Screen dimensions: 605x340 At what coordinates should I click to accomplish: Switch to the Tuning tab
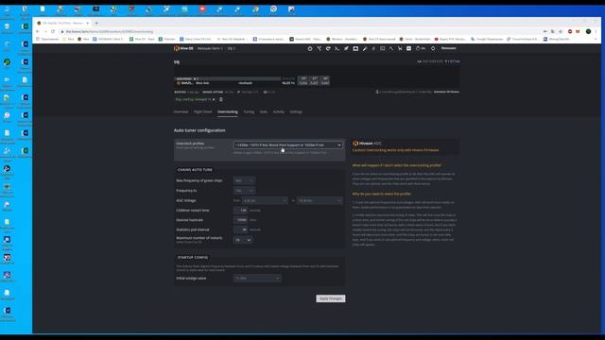click(x=249, y=111)
